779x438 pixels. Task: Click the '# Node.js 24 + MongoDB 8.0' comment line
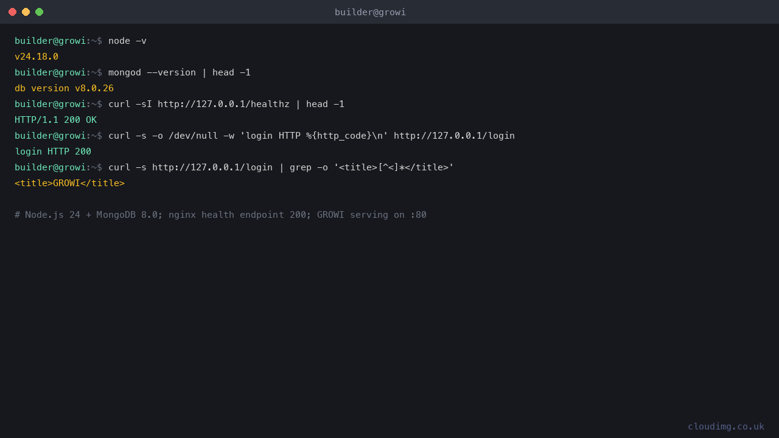[x=220, y=215]
